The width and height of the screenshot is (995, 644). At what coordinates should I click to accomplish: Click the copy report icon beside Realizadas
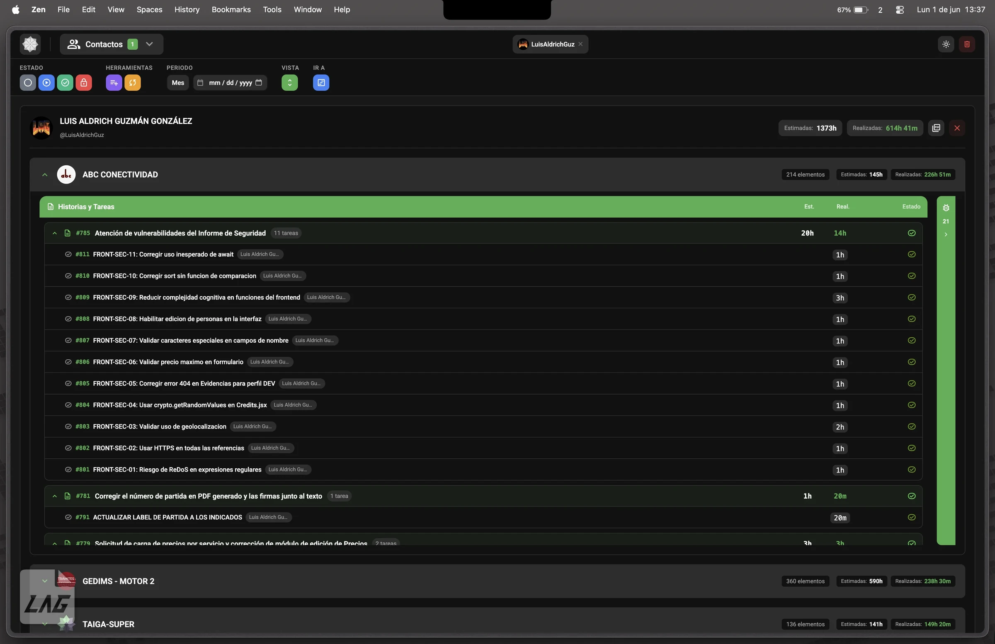coord(936,128)
